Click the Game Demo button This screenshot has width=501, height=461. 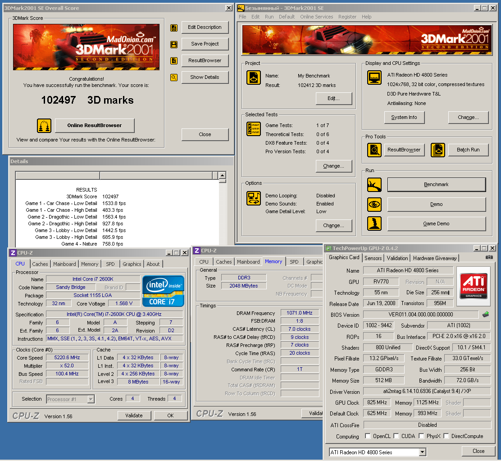pos(437,224)
